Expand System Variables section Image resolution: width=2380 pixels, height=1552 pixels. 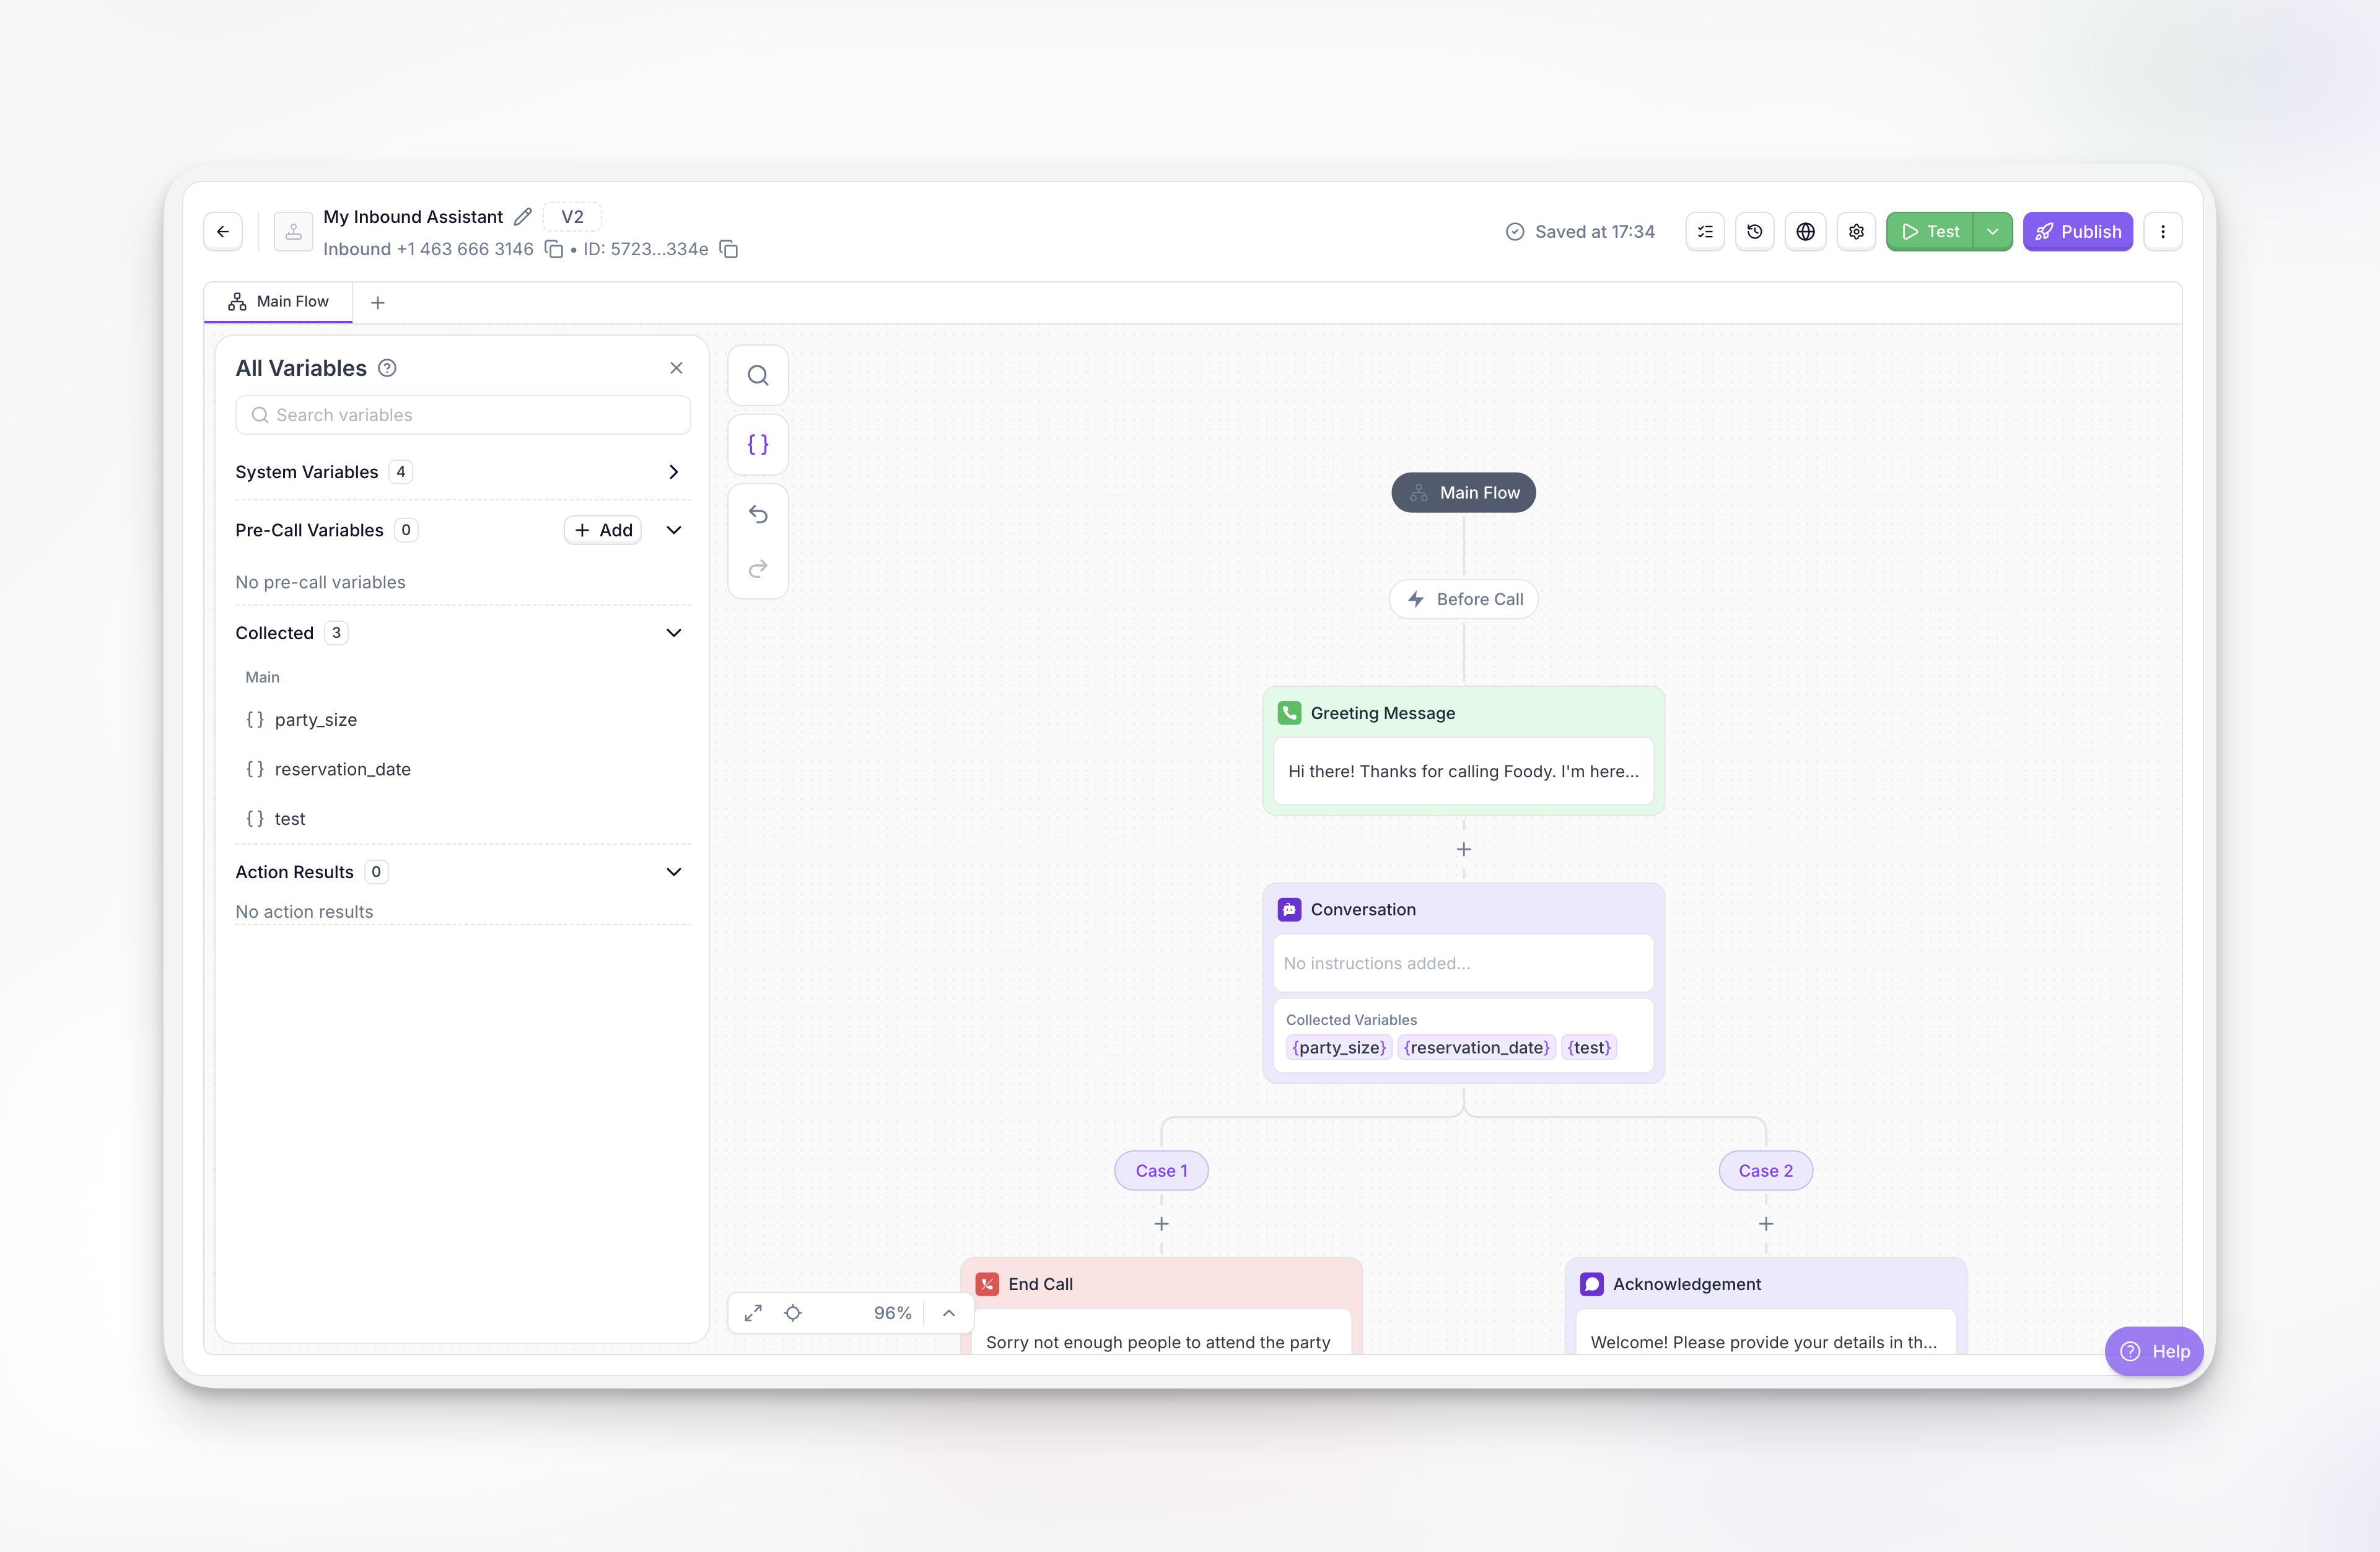pyautogui.click(x=673, y=472)
